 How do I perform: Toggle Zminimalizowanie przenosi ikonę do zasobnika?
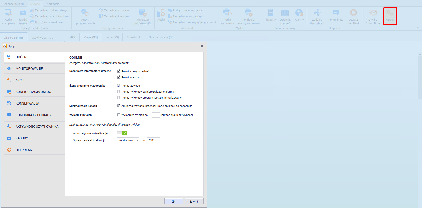(x=119, y=106)
